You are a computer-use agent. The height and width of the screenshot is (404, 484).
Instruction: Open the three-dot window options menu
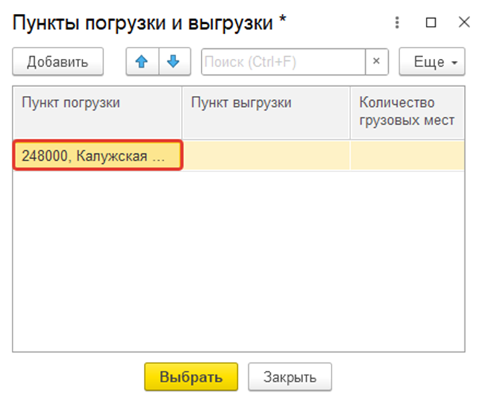pos(397,22)
